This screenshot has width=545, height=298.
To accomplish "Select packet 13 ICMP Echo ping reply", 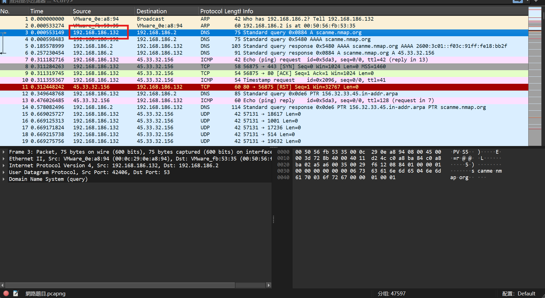I will coord(264,100).
